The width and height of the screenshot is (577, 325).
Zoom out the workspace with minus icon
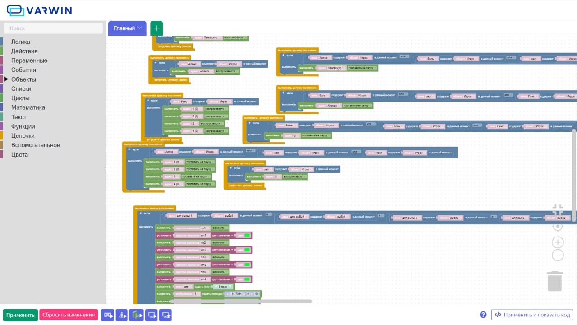[x=558, y=255]
